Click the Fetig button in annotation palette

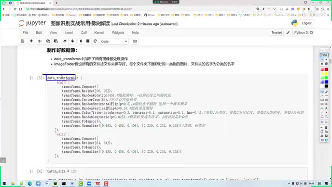tap(324, 55)
